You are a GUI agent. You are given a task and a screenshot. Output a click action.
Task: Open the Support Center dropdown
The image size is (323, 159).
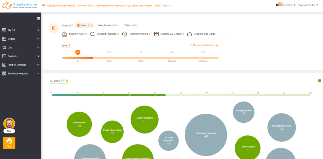pos(308,5)
